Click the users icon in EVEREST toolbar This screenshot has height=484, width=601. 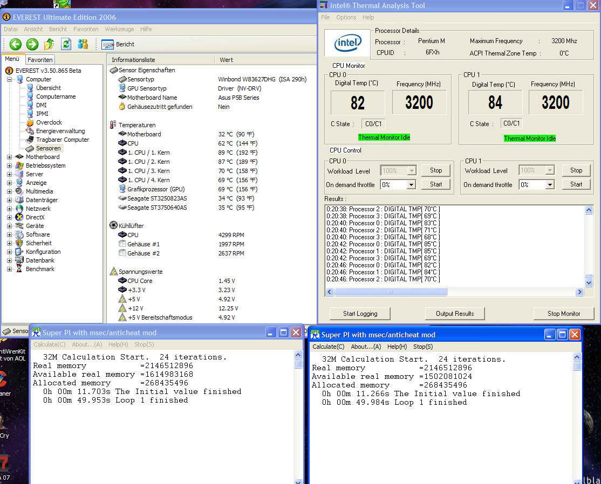click(x=83, y=44)
